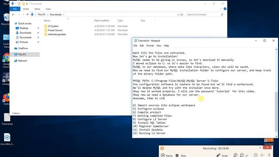279x157 pixels.
Task: Go up one folder level
Action: [x=27, y=14]
